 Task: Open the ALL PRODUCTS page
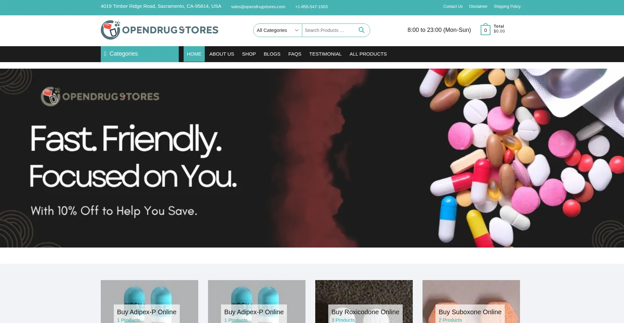click(x=368, y=54)
